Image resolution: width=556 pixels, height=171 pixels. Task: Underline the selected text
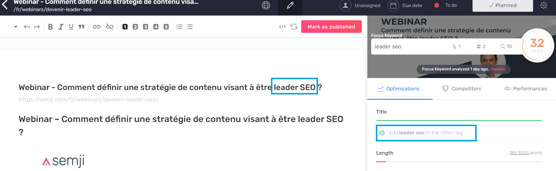[x=71, y=27]
